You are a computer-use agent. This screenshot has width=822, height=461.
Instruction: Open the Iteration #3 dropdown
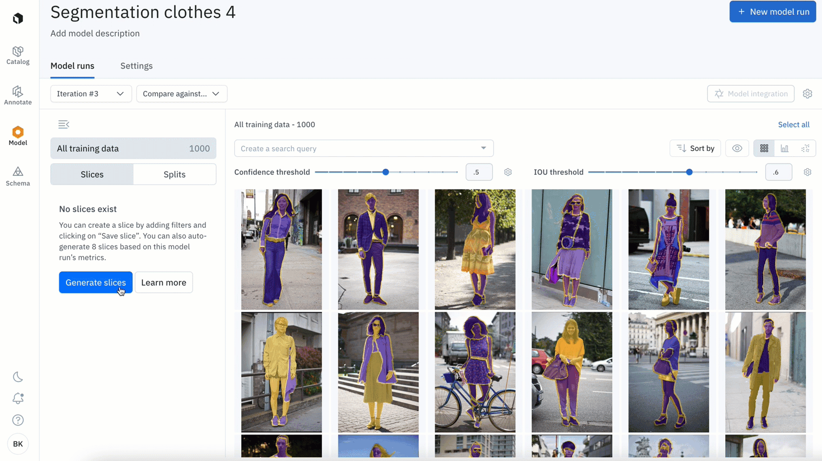(91, 94)
